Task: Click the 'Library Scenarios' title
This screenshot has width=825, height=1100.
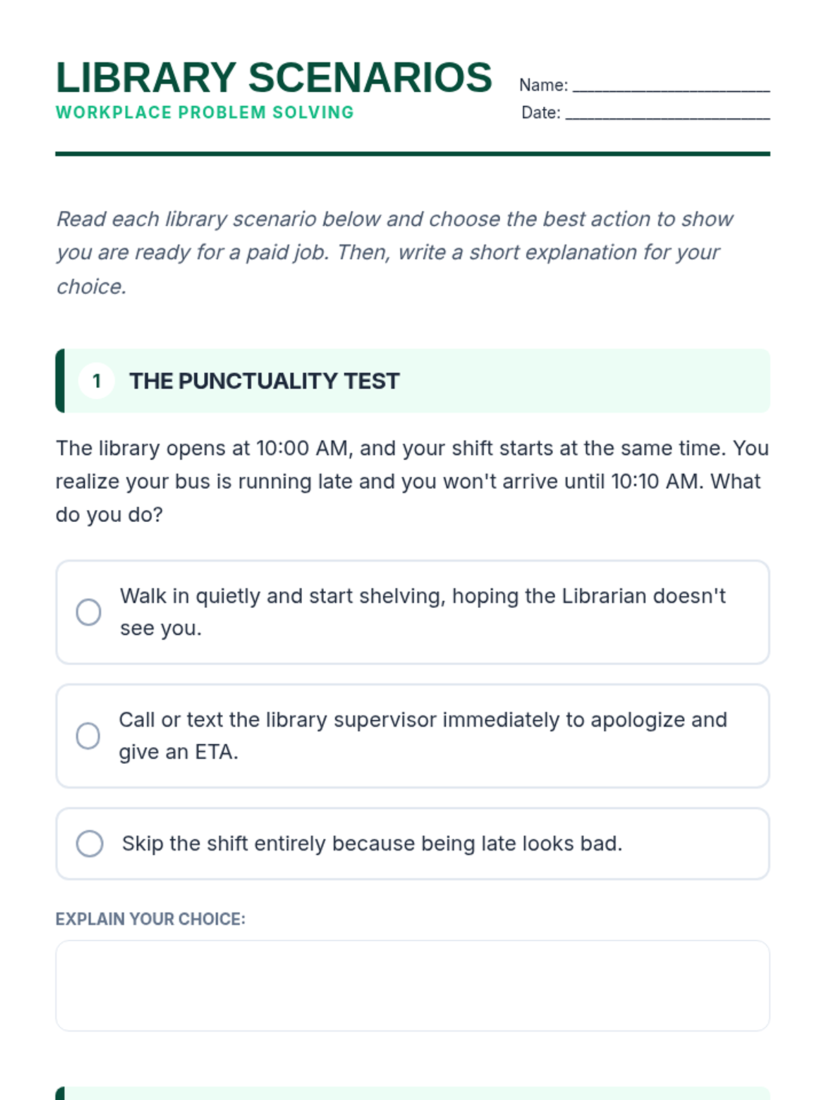Action: tap(274, 77)
